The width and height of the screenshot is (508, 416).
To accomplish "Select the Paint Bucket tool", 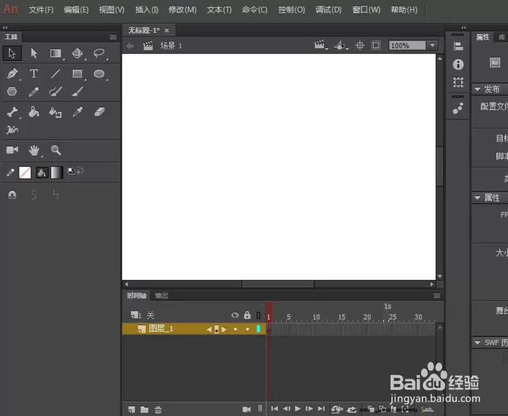I will point(34,112).
